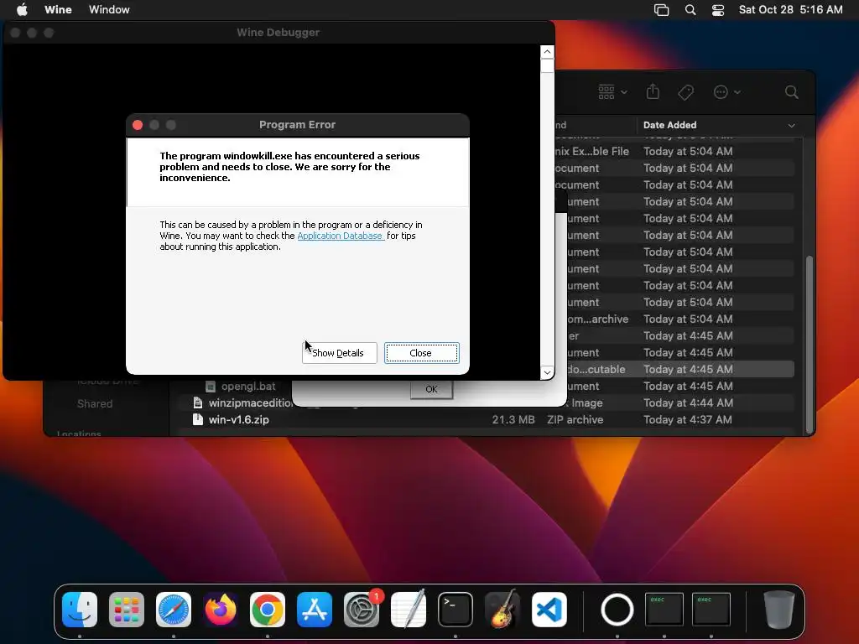Viewport: 859px width, 644px height.
Task: Select the highlighted do...cutable row
Action: click(679, 369)
